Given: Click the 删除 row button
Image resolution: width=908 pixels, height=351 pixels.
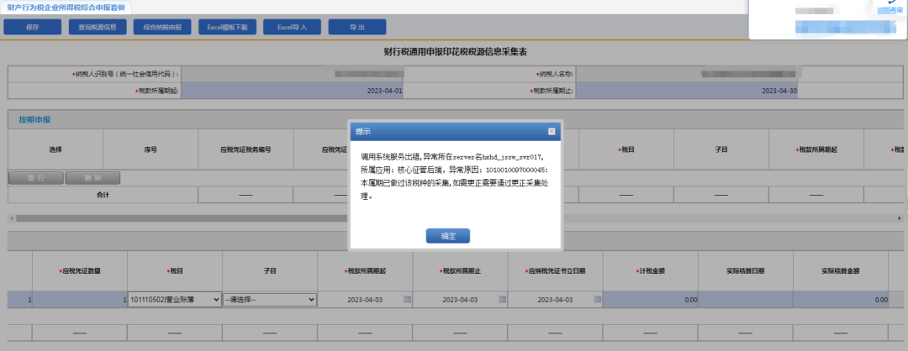Looking at the screenshot, I should coord(92,178).
